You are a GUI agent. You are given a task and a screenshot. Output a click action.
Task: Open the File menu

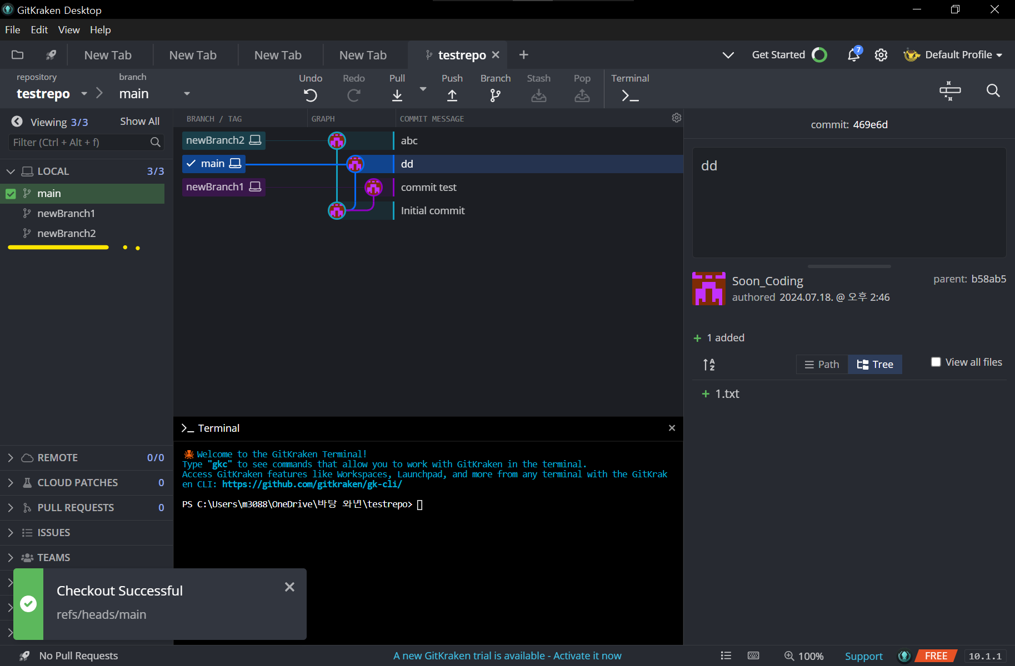pyautogui.click(x=12, y=30)
